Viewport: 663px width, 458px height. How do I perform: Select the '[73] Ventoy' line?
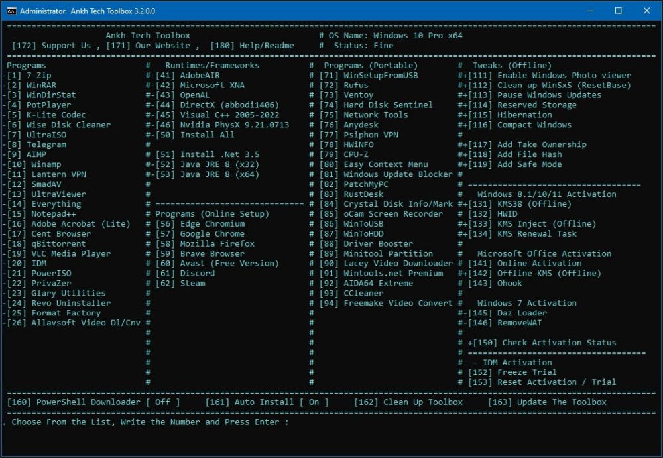coord(346,95)
